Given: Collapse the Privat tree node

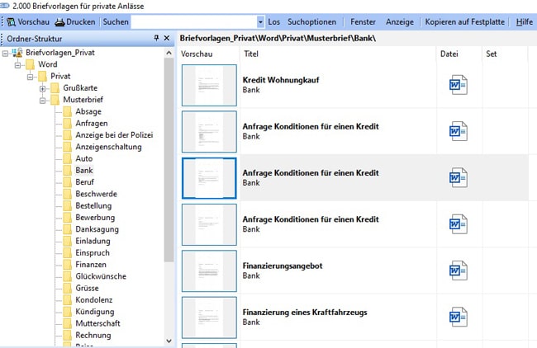Looking at the screenshot, I should [x=31, y=76].
